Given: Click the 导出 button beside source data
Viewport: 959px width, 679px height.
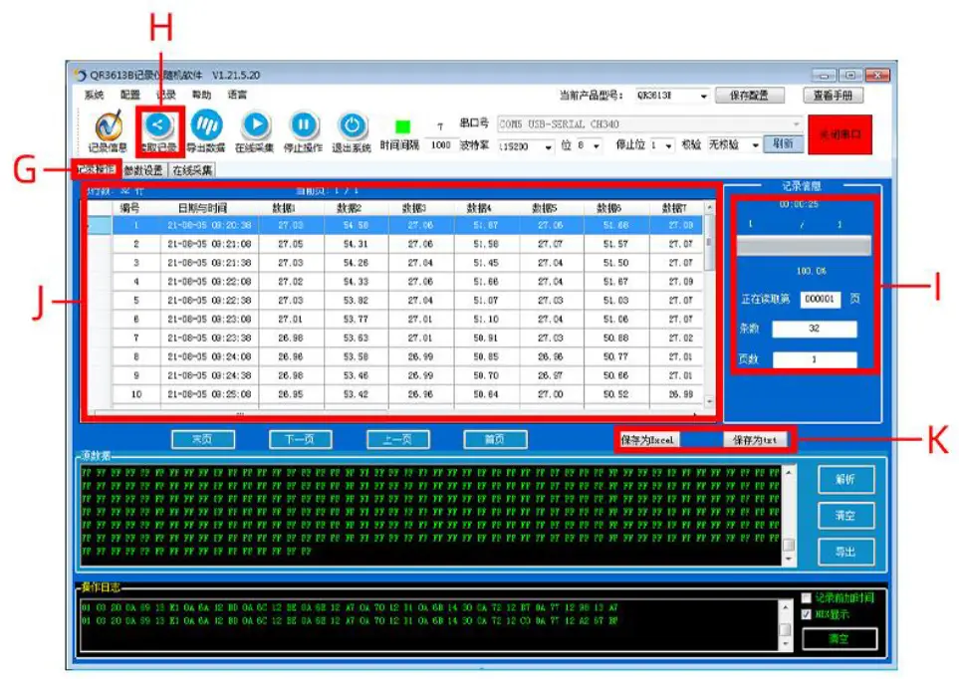Looking at the screenshot, I should [845, 552].
